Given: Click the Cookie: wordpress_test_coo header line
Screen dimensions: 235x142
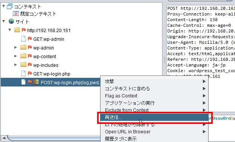Looking at the screenshot, I should pyautogui.click(x=201, y=71).
